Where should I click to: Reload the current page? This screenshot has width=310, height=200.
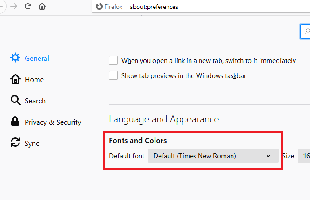point(28,6)
